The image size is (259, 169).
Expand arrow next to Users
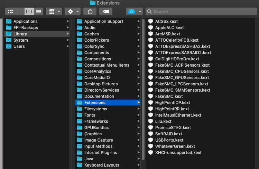67,46
